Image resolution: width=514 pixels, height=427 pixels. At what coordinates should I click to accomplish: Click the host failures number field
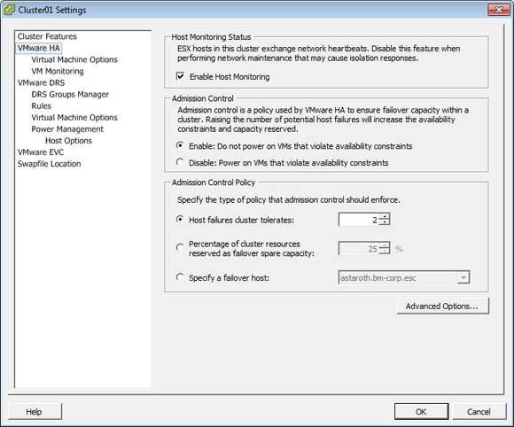point(359,220)
